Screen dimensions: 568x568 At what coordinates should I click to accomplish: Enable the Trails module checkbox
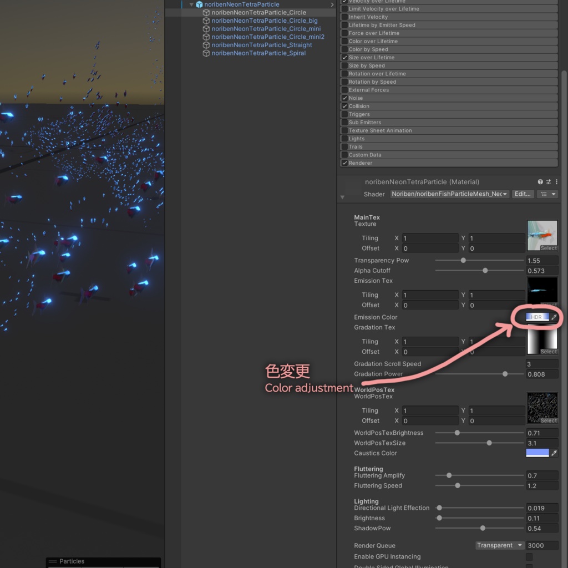344,146
